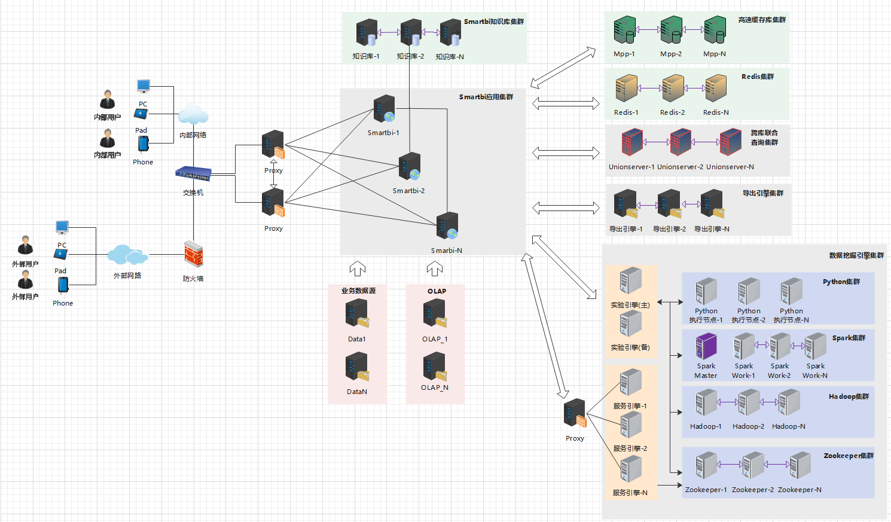Select the 外部网络 cloud icon
This screenshot has width=891, height=522.
127,255
